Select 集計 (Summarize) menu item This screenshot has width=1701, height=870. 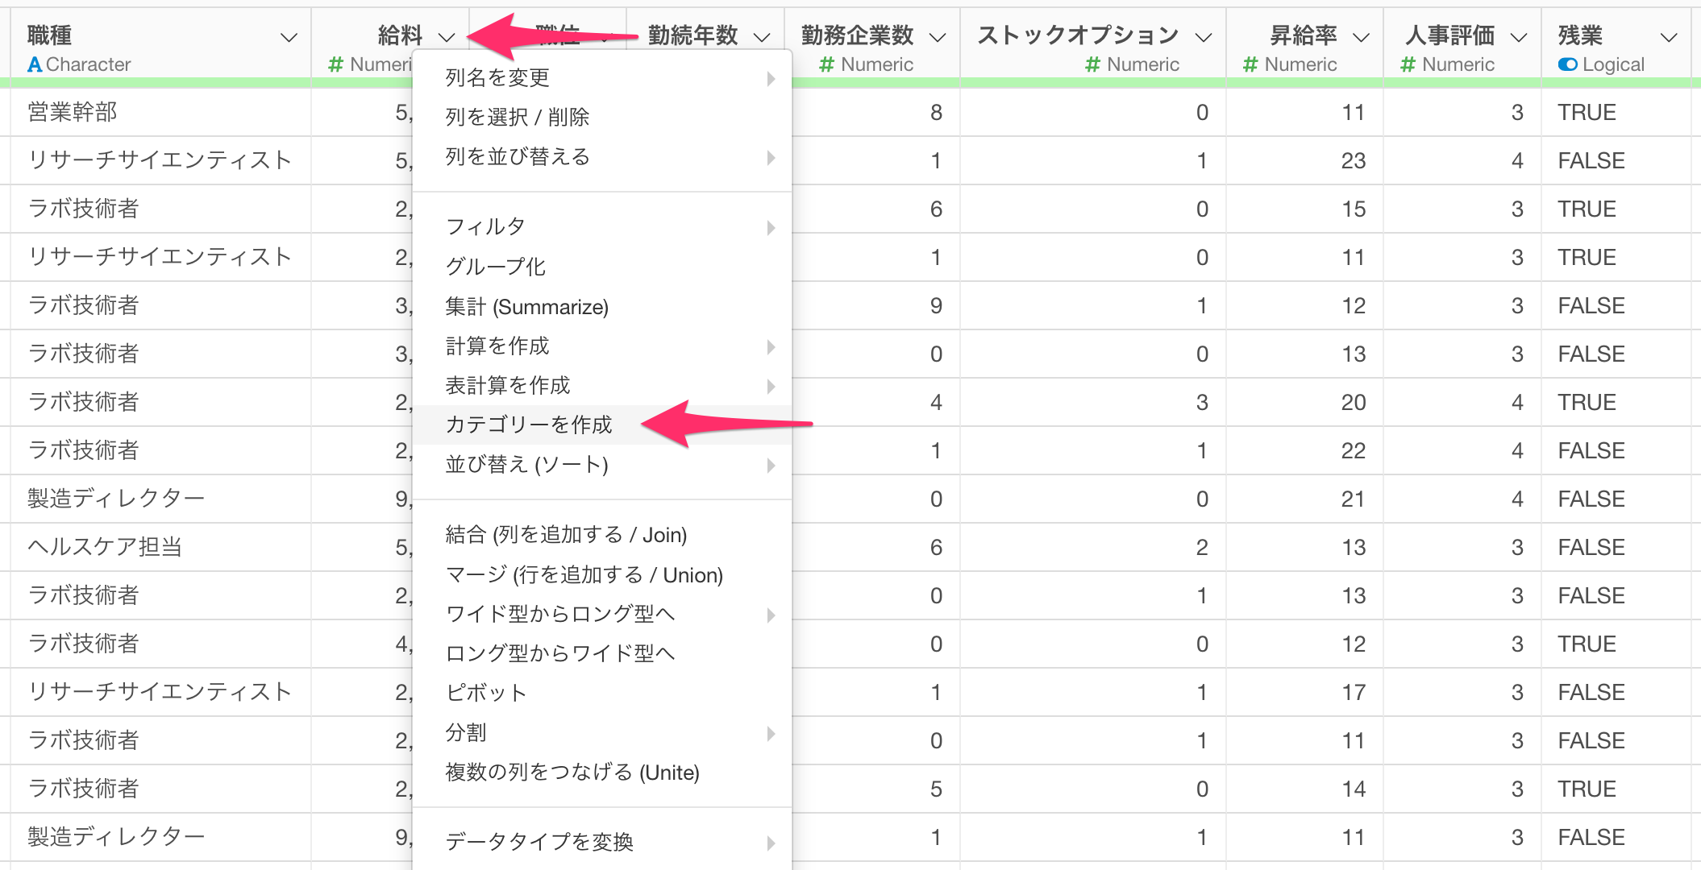click(526, 307)
